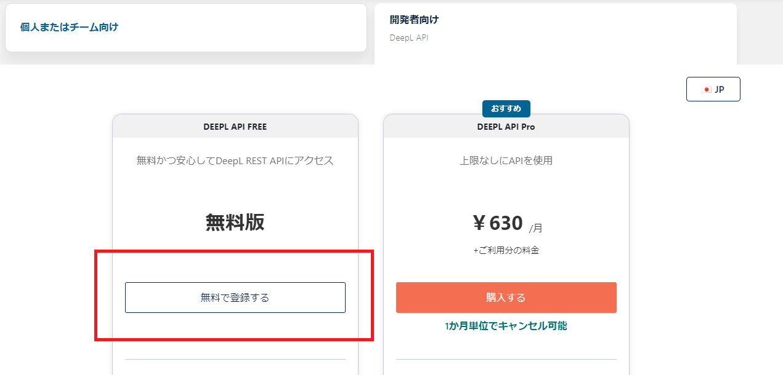Click the 無料版 plan label
The width and height of the screenshot is (783, 375).
pyautogui.click(x=235, y=223)
